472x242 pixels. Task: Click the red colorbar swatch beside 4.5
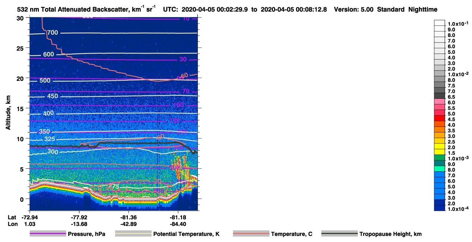click(x=439, y=119)
